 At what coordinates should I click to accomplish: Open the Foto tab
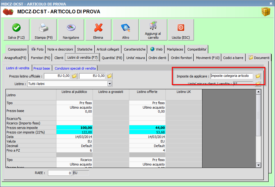point(37,49)
